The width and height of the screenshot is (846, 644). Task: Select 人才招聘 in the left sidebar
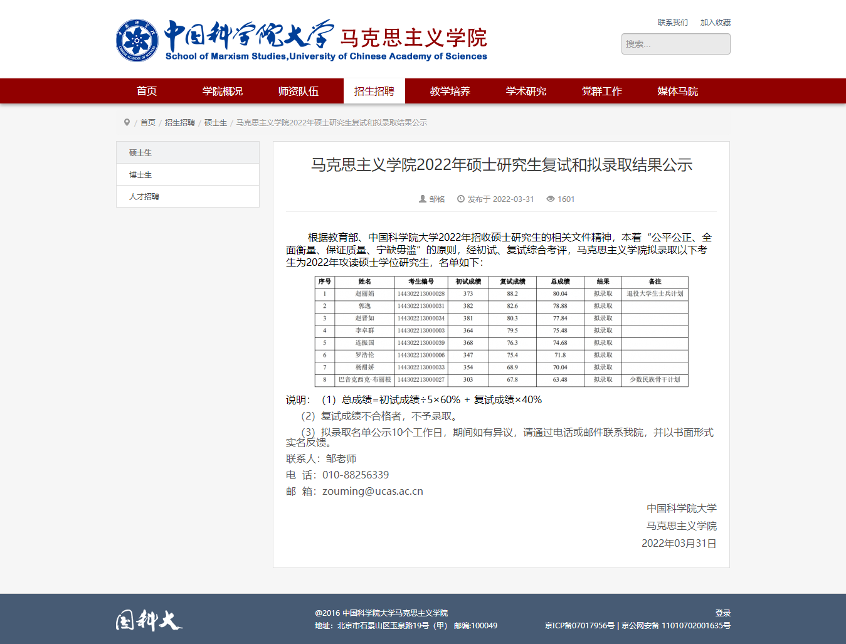(188, 196)
